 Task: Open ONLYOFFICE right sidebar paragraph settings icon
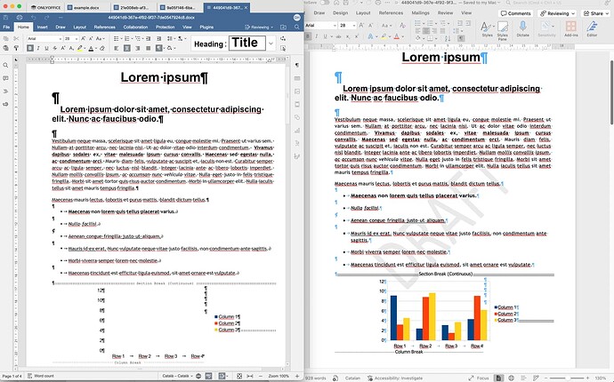297,66
